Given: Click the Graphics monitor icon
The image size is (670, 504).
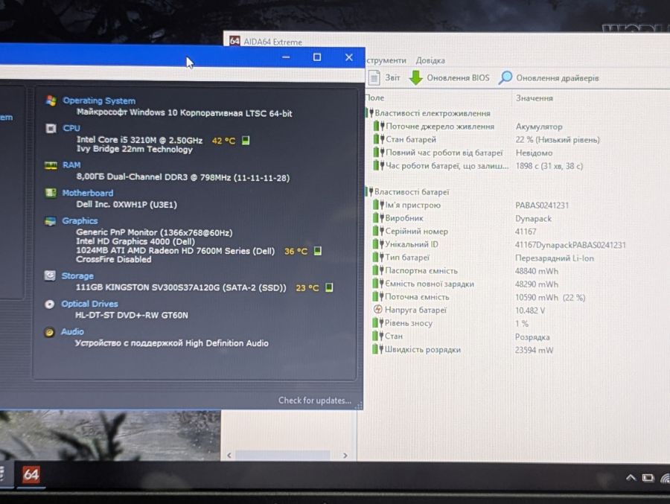Looking at the screenshot, I should (x=51, y=221).
